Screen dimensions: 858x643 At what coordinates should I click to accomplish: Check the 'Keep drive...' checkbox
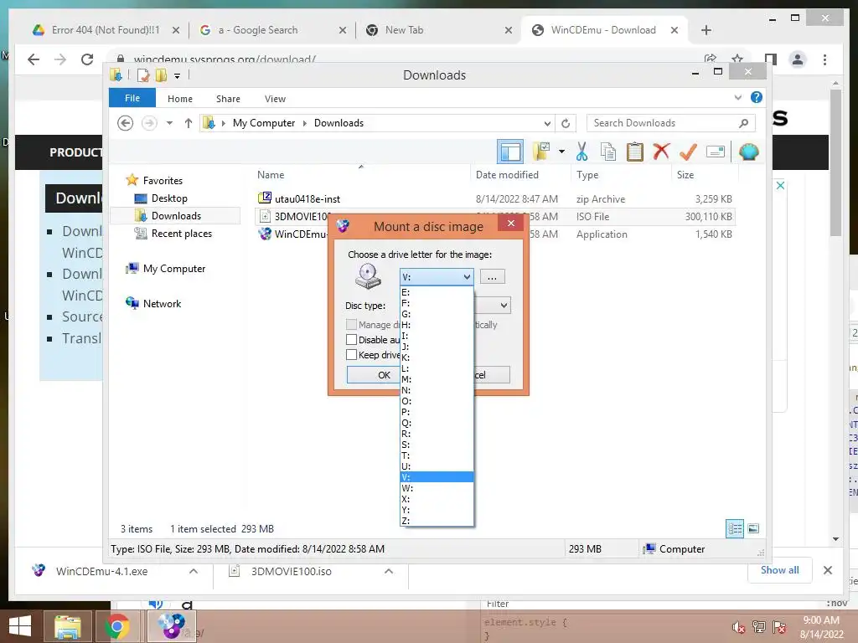point(351,355)
